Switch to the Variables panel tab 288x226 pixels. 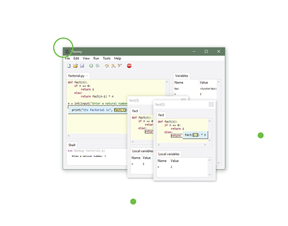(x=182, y=76)
